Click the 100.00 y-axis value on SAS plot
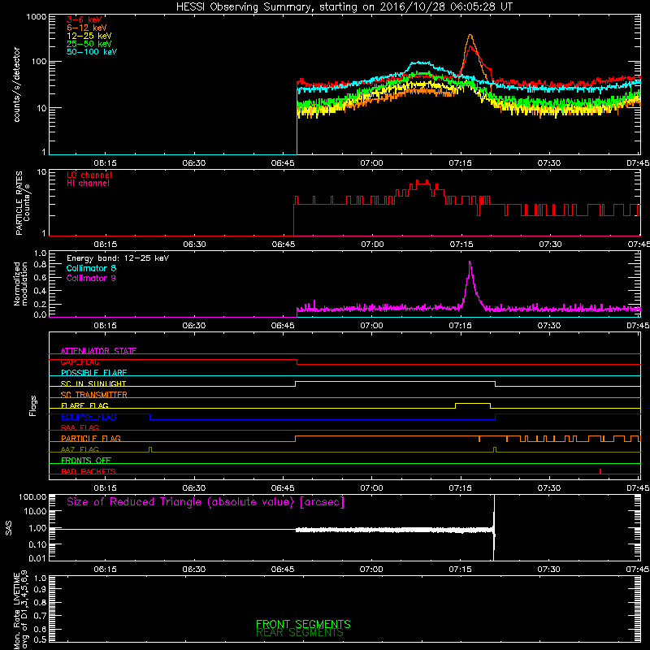Image resolution: width=650 pixels, height=650 pixels. [32, 497]
